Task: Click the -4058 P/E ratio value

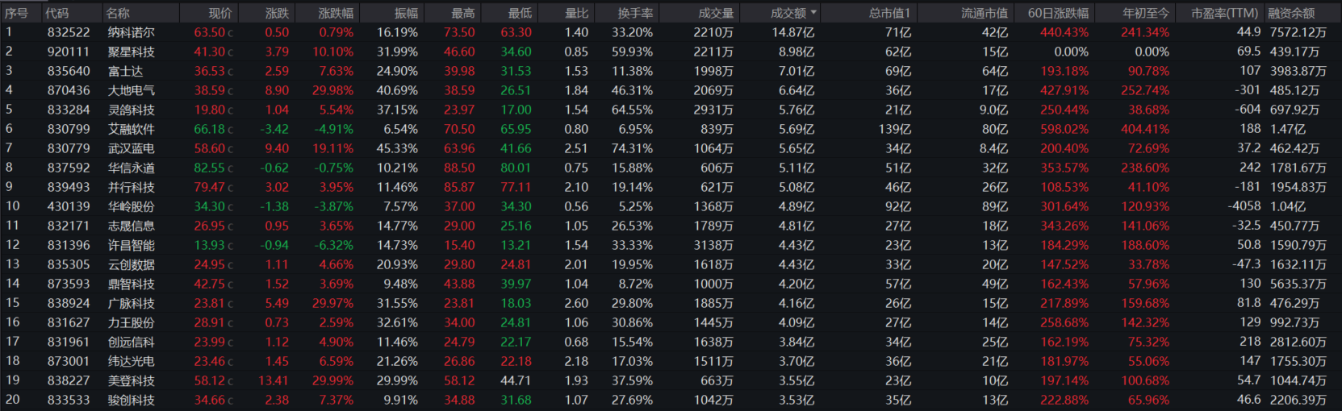Action: tap(1244, 206)
